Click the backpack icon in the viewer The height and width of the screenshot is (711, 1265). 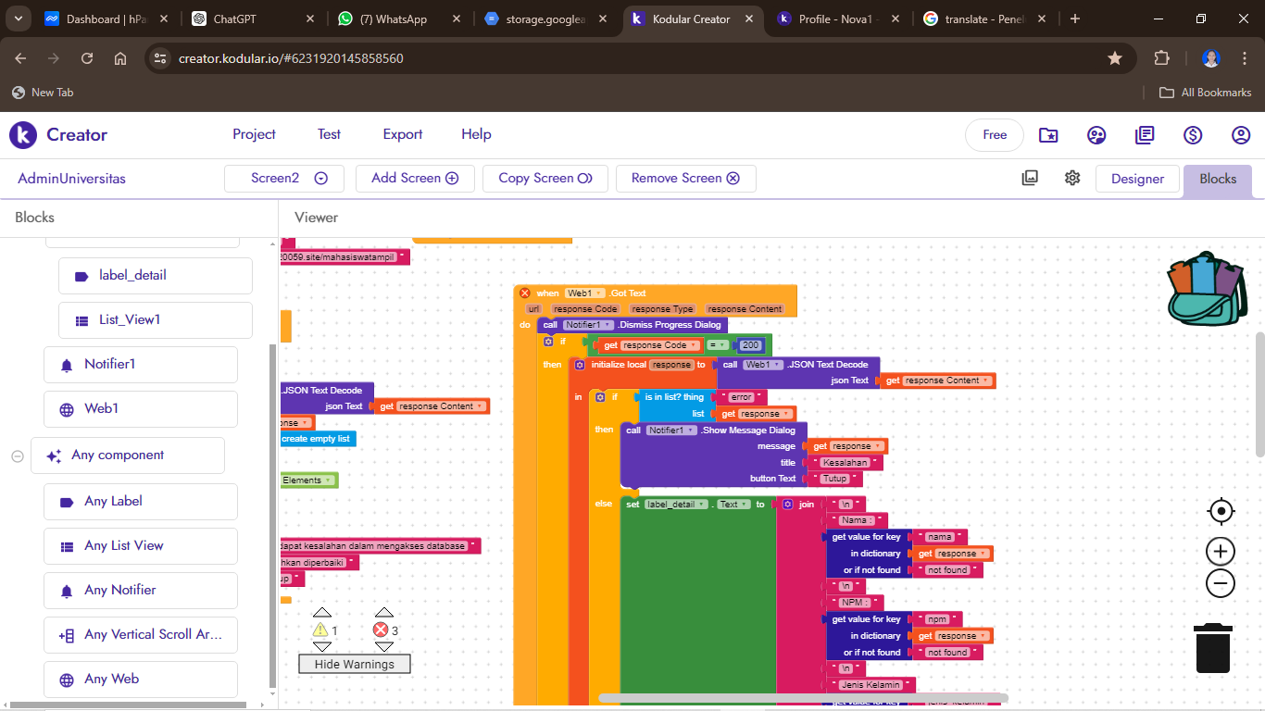click(x=1207, y=289)
